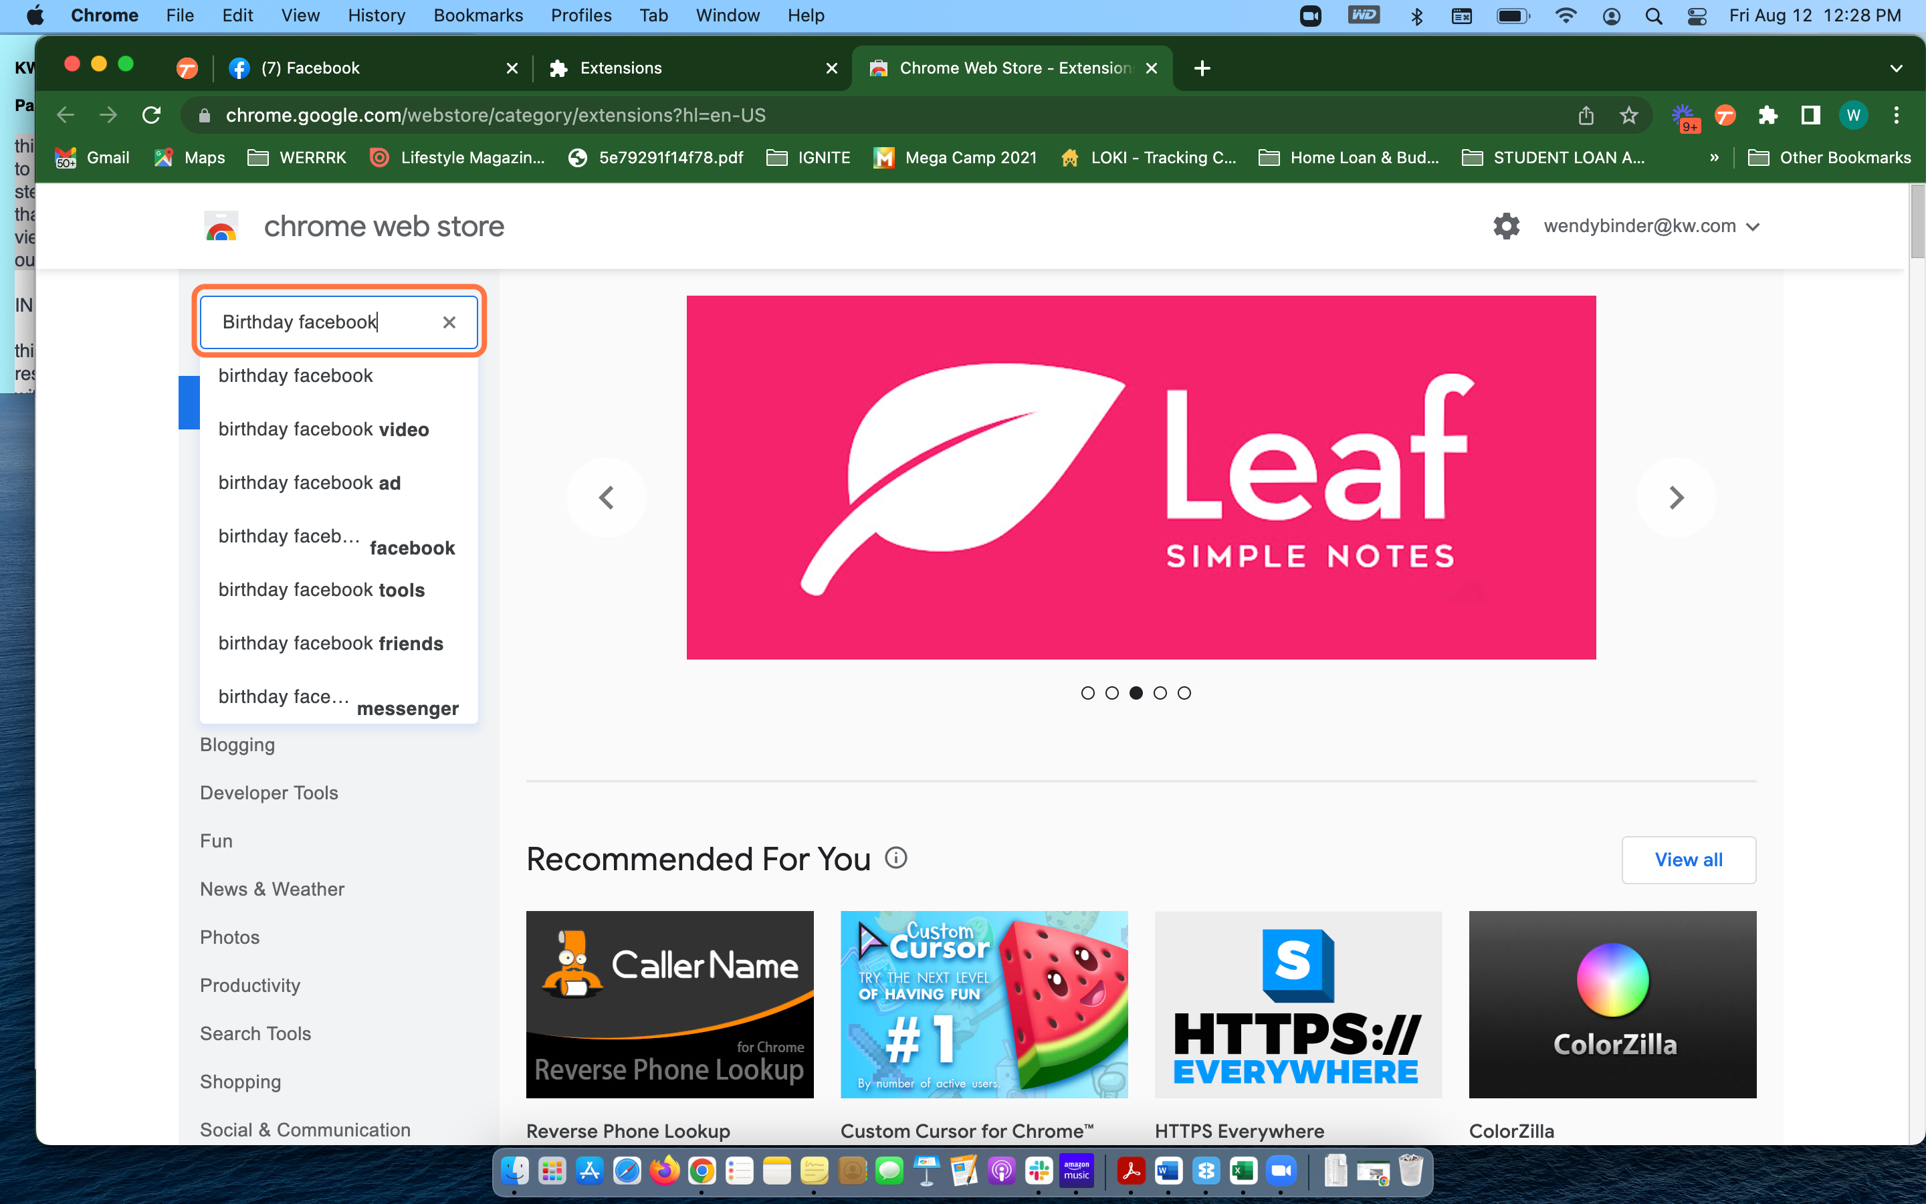
Task: Select the fourth carousel dot
Action: coord(1160,693)
